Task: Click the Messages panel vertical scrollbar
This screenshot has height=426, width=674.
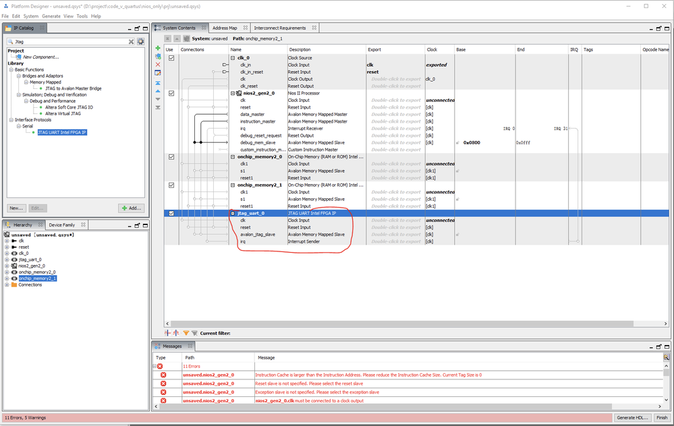Action: pos(667,373)
